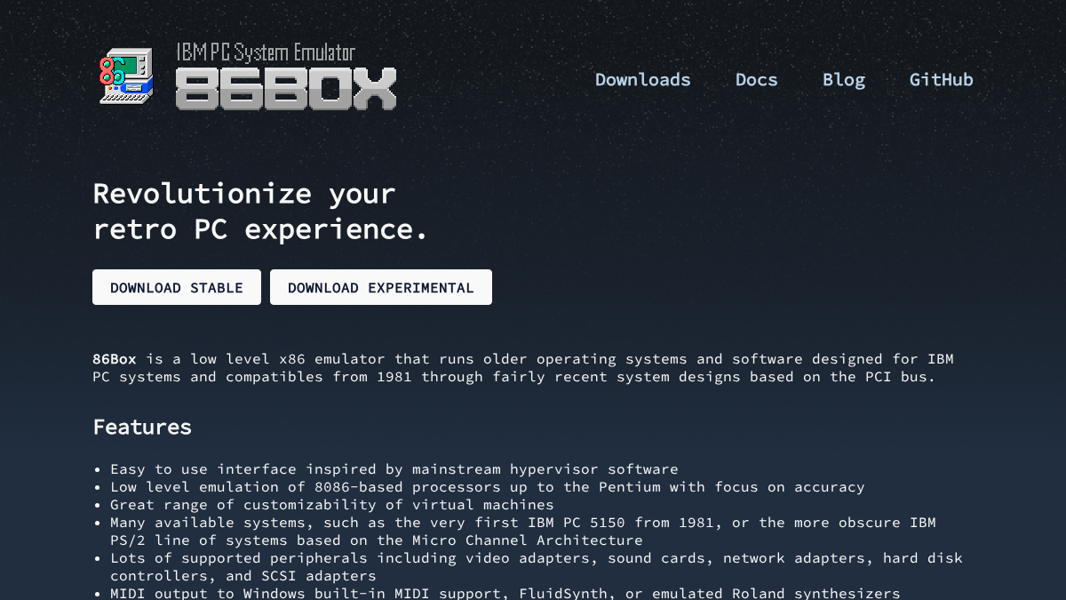Open the Downloads page
This screenshot has width=1066, height=600.
pos(642,79)
